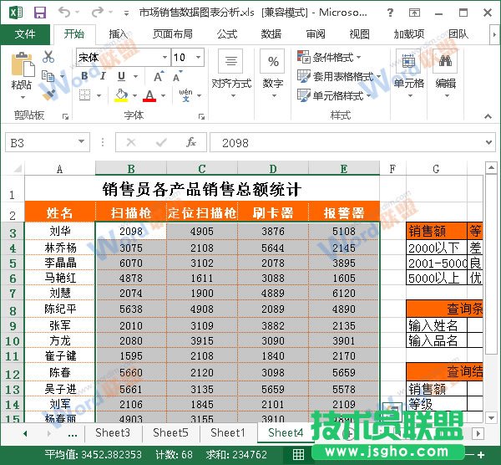501x465 pixels.
Task: Click the zoom in plus button
Action: tap(481, 454)
